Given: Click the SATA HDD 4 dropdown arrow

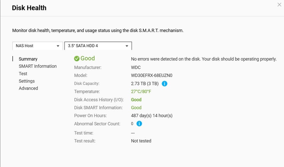Looking at the screenshot, I should [x=127, y=46].
